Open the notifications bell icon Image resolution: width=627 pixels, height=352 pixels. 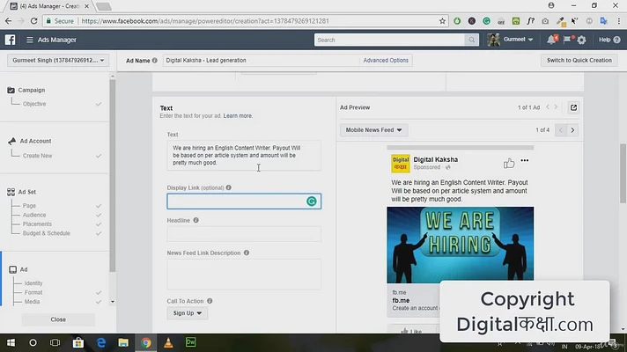click(x=551, y=40)
